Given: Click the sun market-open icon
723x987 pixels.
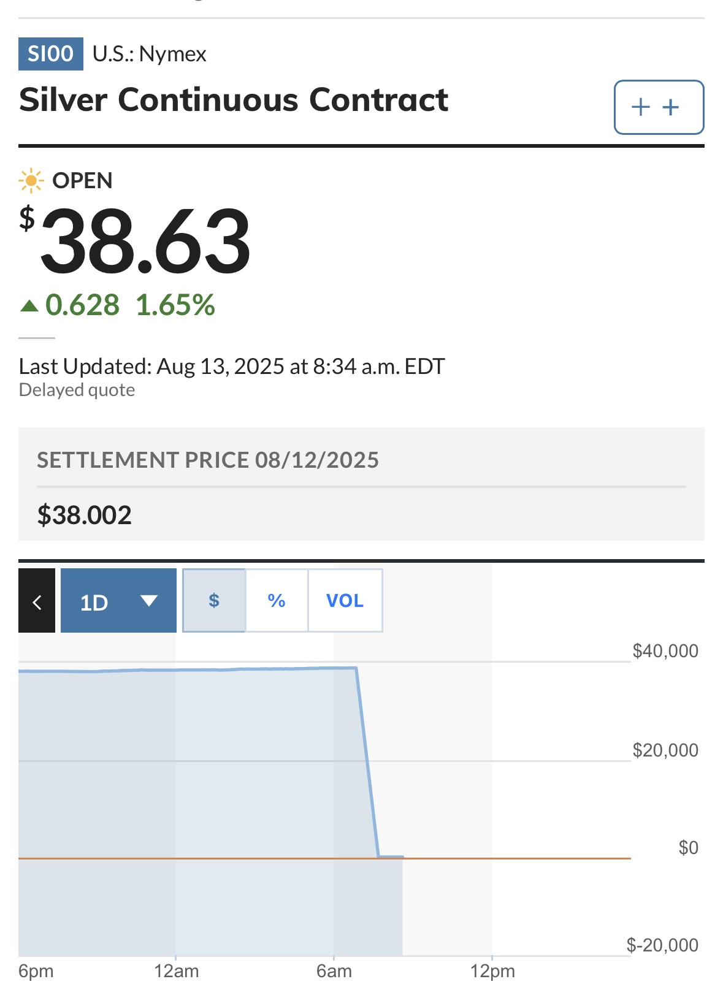Looking at the screenshot, I should (31, 181).
